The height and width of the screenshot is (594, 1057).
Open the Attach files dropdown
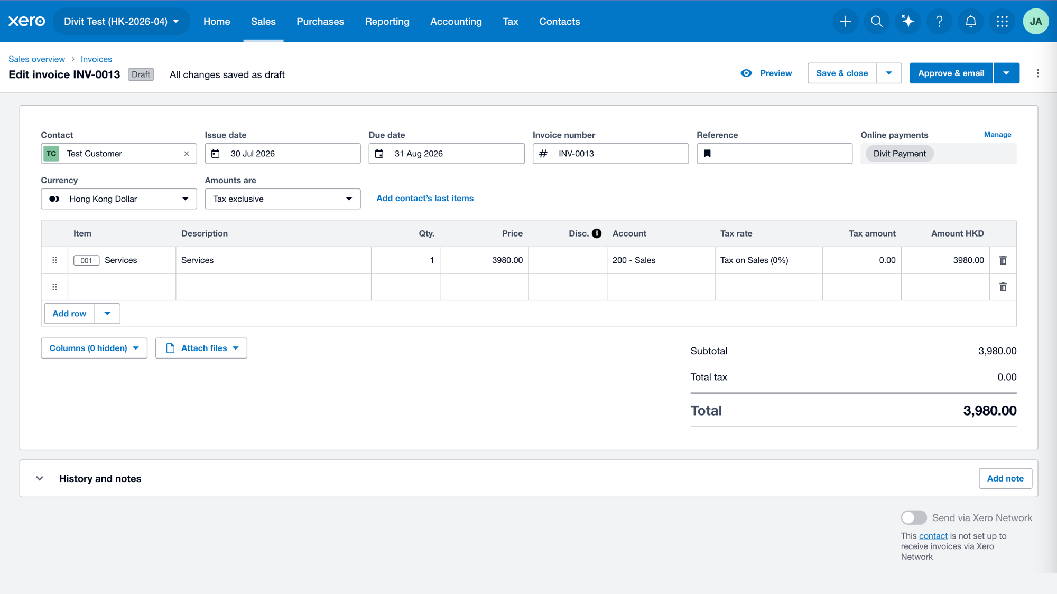(x=201, y=348)
